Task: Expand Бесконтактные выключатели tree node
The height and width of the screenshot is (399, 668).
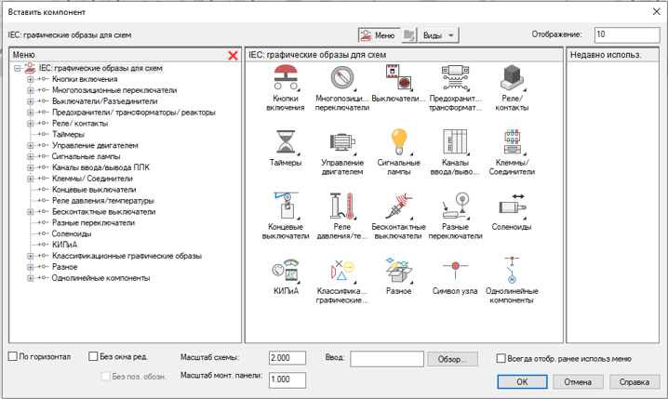Action: (x=31, y=212)
